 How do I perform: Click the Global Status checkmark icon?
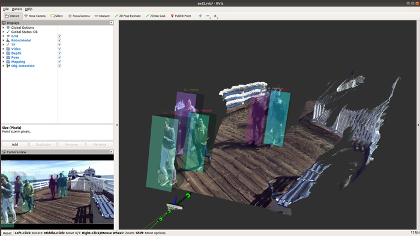[8, 32]
